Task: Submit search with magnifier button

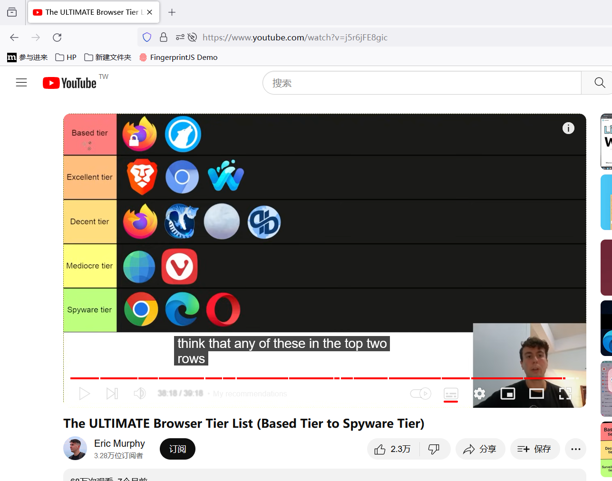Action: click(x=599, y=83)
